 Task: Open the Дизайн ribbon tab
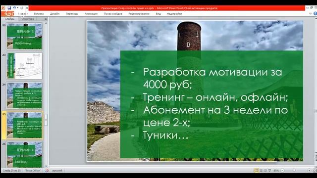point(54,14)
